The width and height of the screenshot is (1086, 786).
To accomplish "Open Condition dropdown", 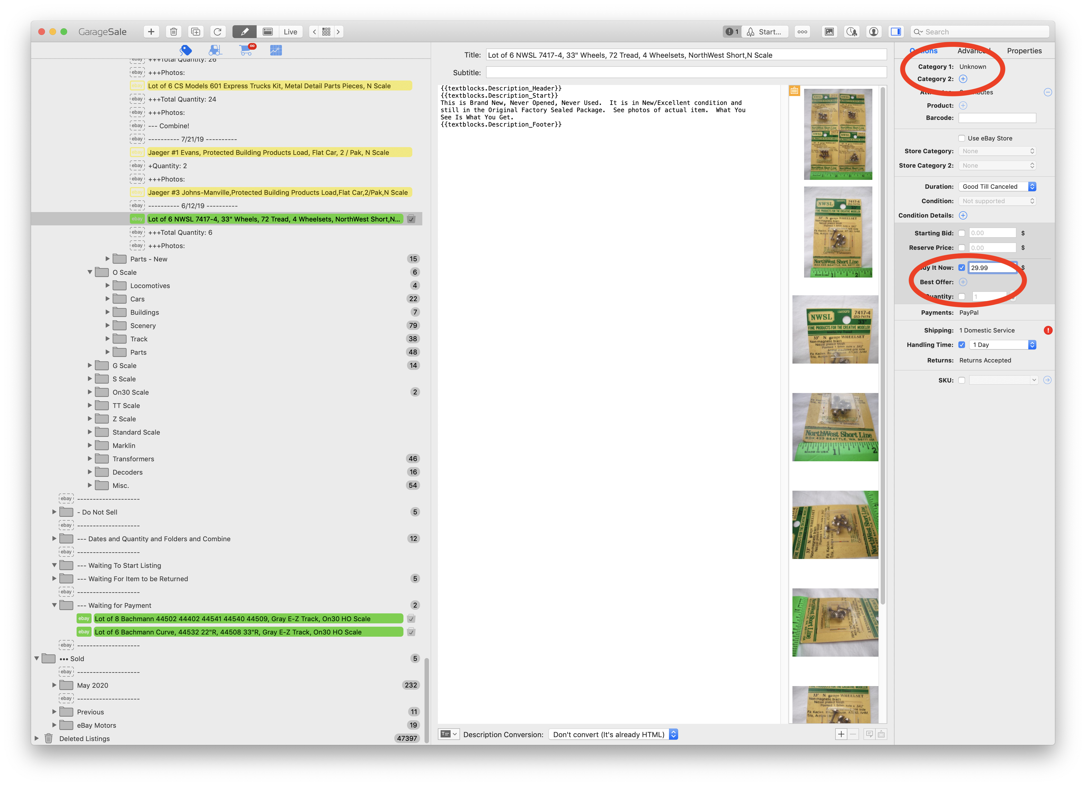I will [997, 201].
